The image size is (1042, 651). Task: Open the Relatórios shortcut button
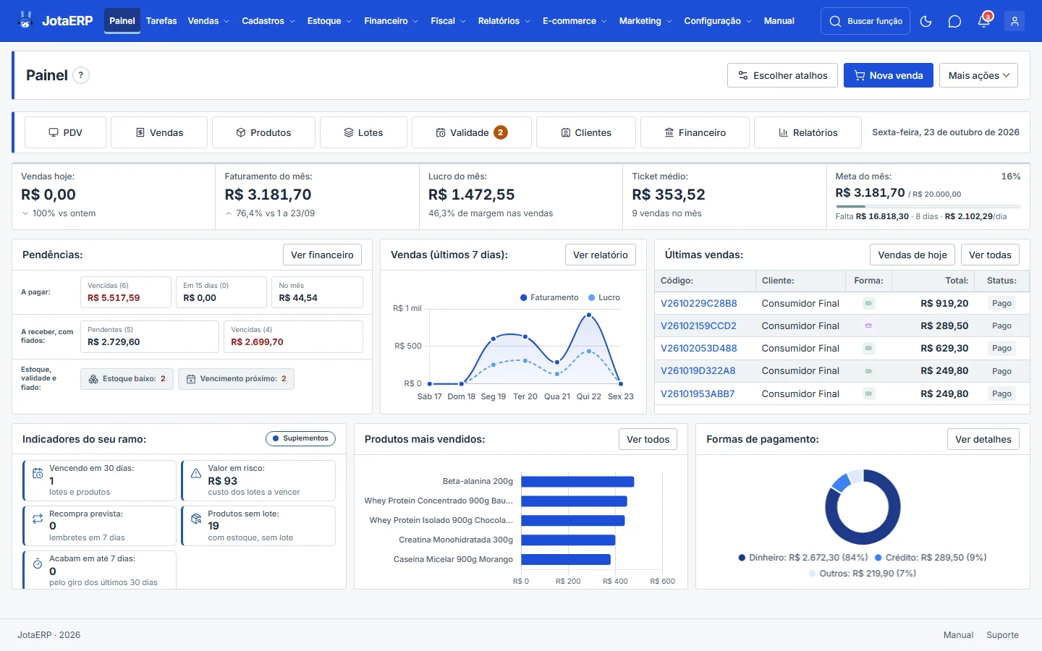pos(808,132)
